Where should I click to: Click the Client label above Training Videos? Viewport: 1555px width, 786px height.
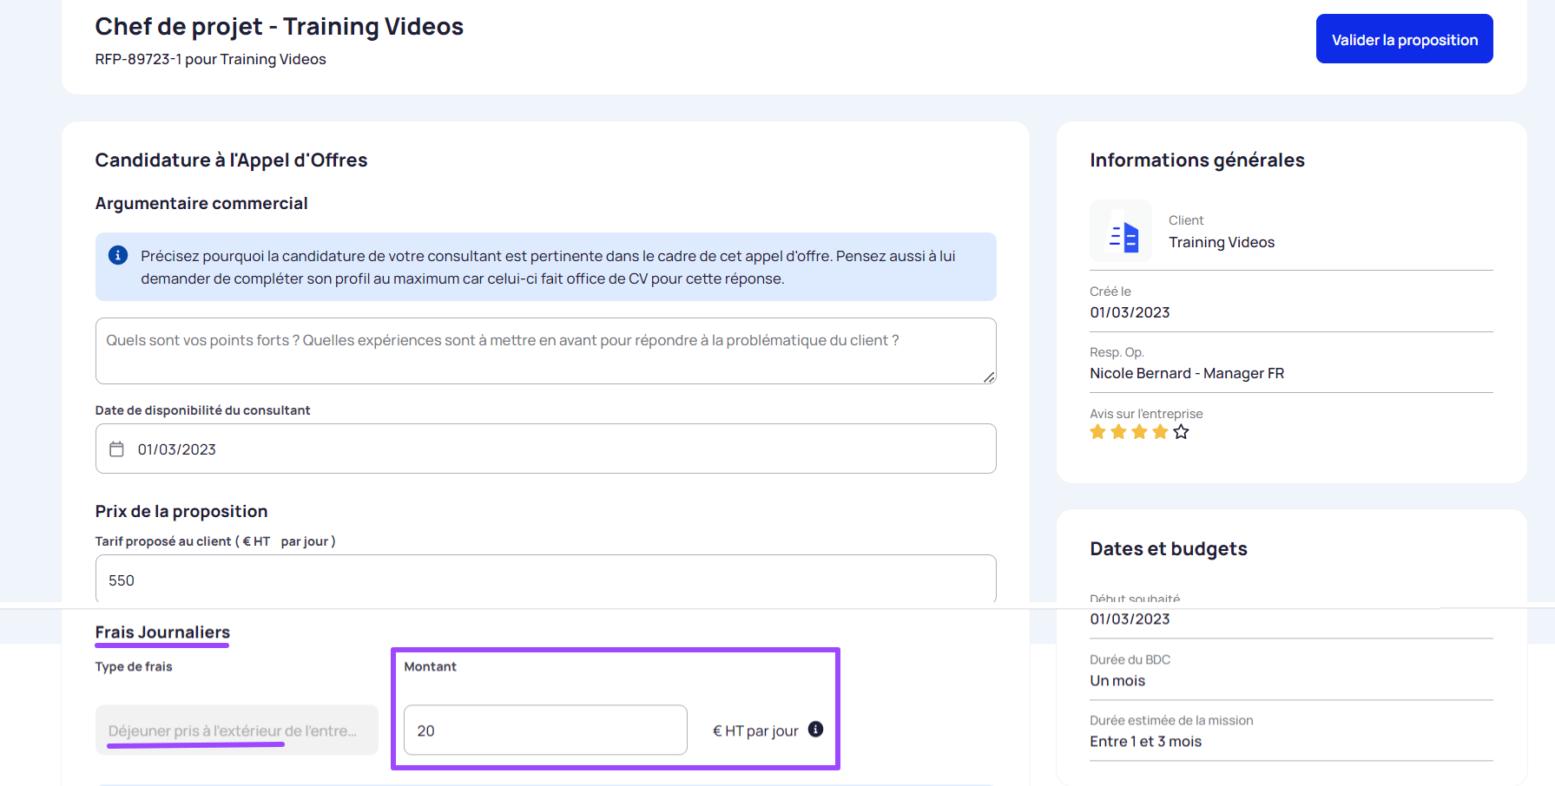click(1186, 220)
